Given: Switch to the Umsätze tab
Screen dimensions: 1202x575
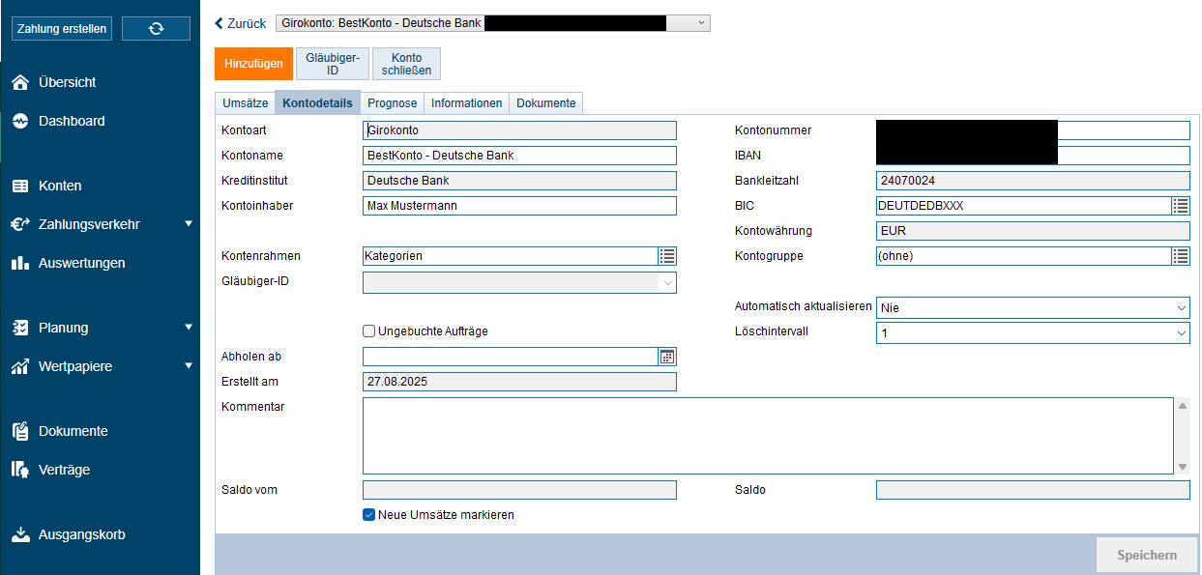Looking at the screenshot, I should coord(245,103).
